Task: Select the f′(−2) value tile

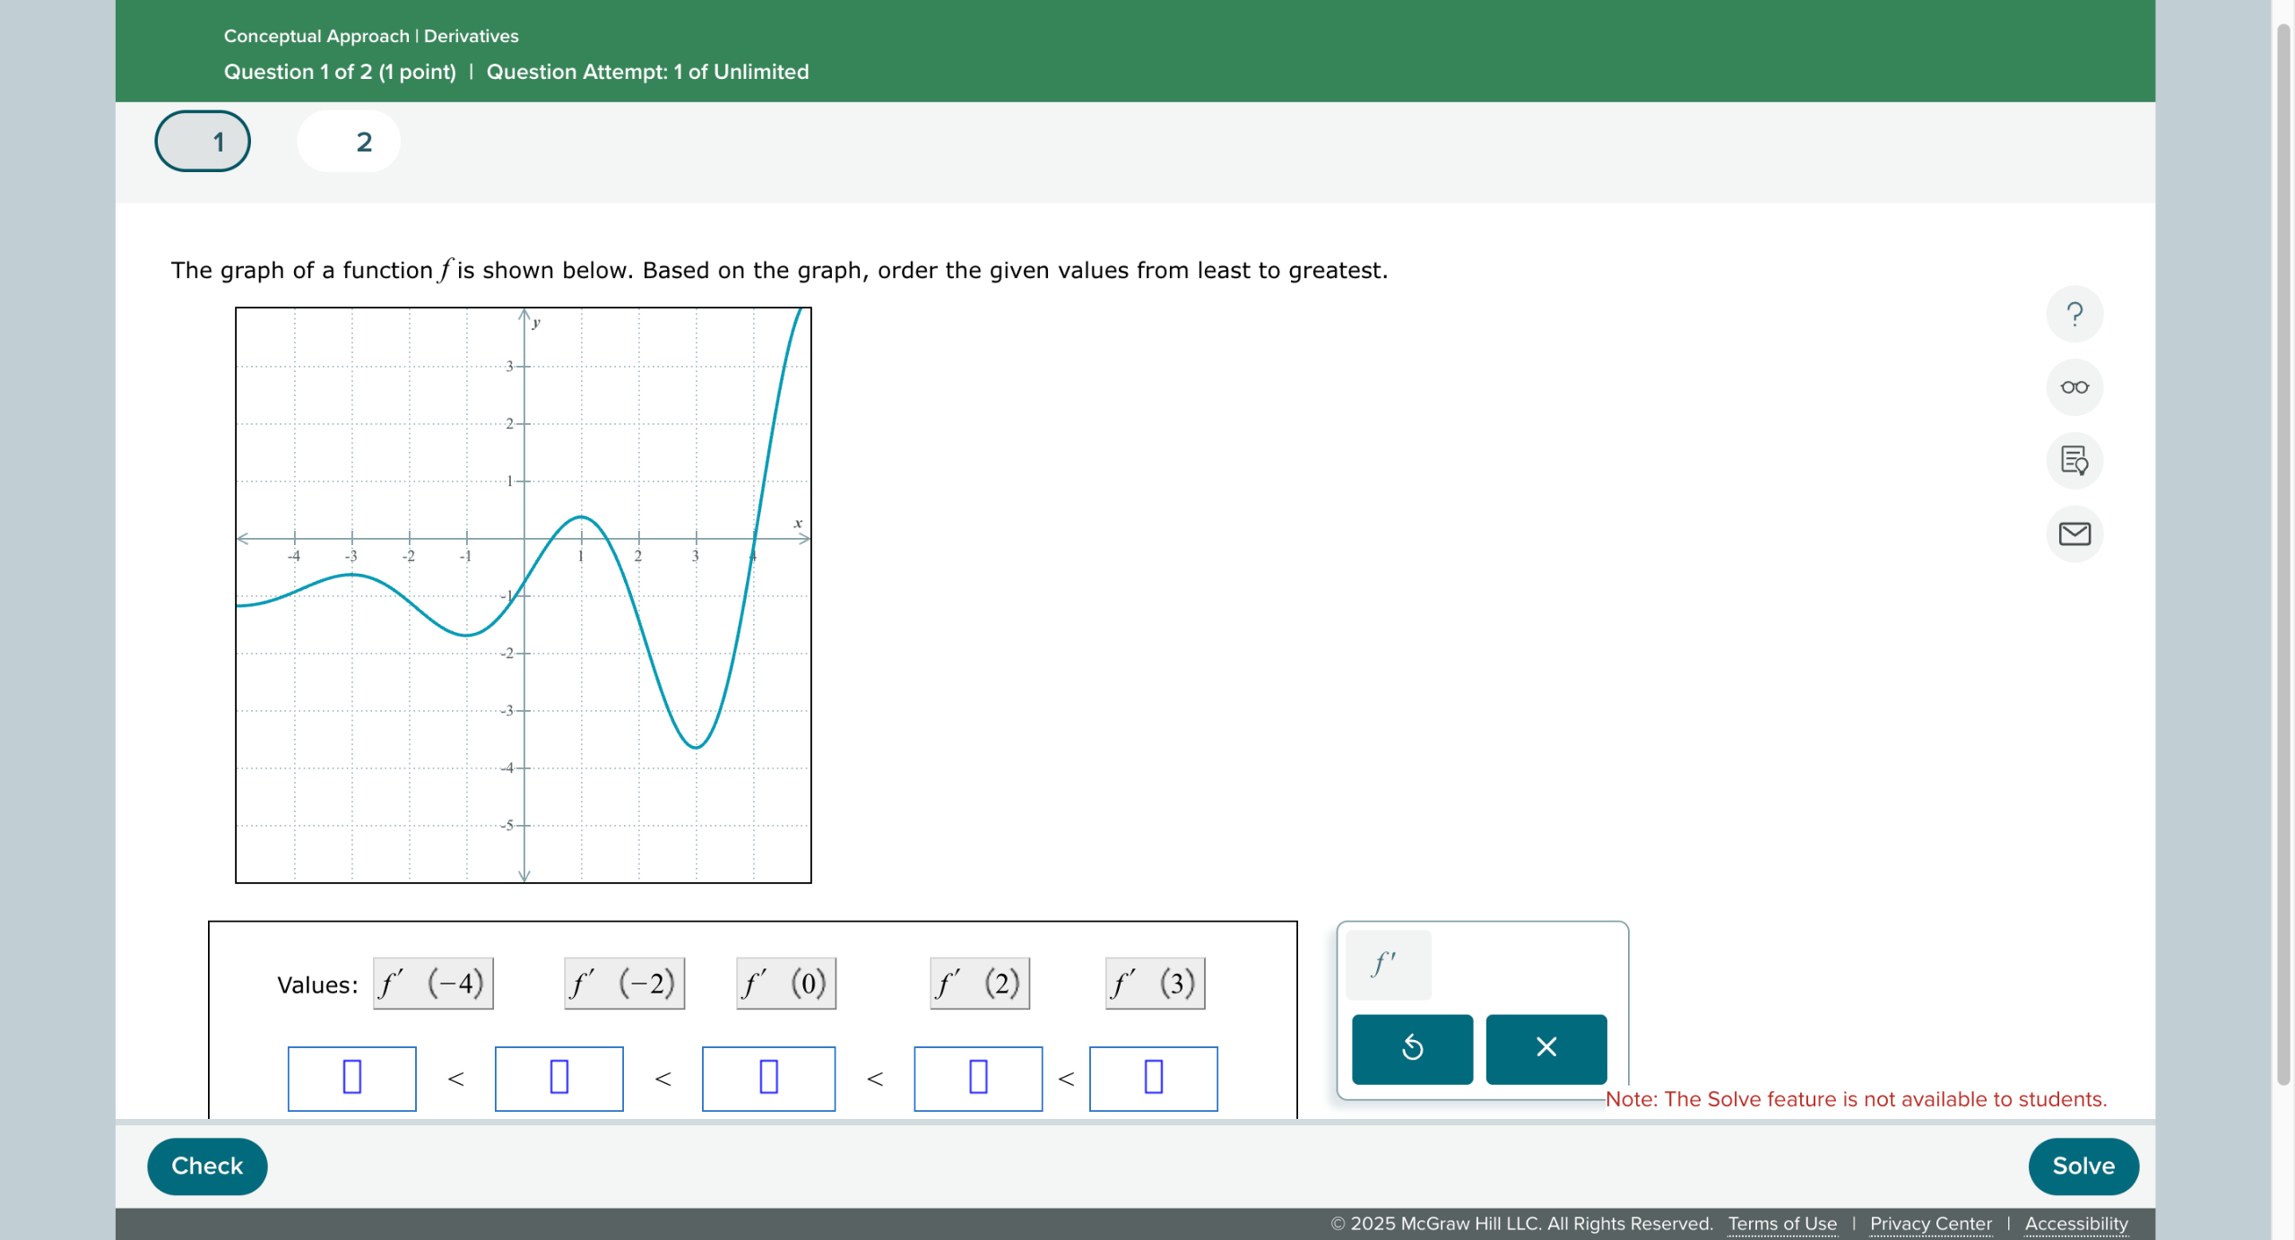Action: click(x=624, y=984)
